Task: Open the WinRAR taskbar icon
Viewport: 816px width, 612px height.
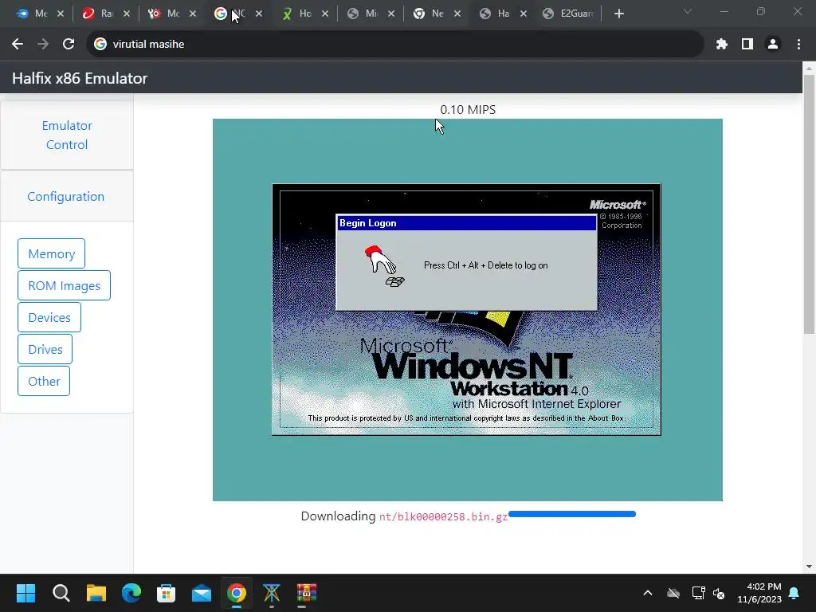Action: [x=307, y=593]
